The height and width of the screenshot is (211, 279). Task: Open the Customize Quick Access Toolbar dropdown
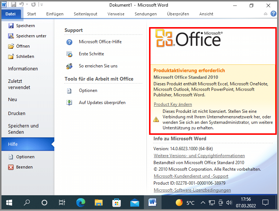tap(41, 5)
